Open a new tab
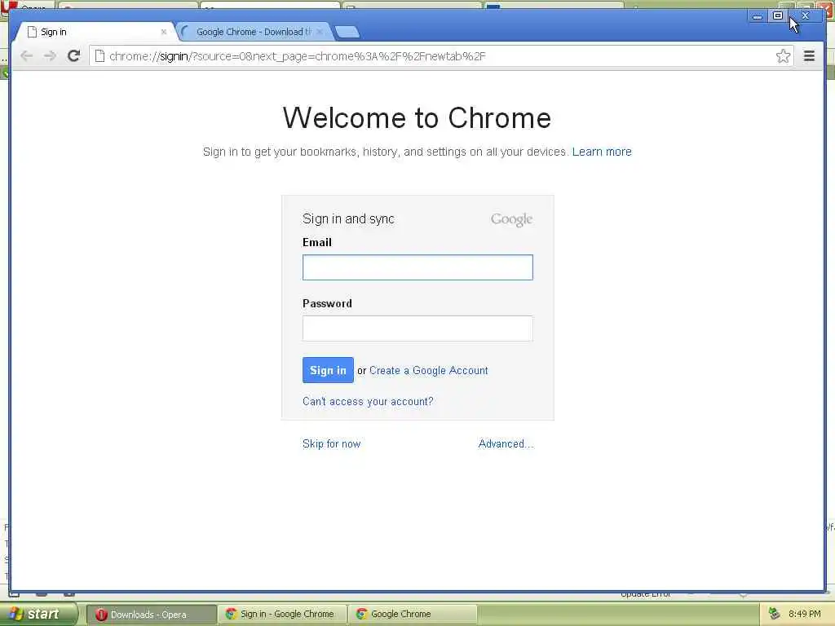 coord(347,32)
